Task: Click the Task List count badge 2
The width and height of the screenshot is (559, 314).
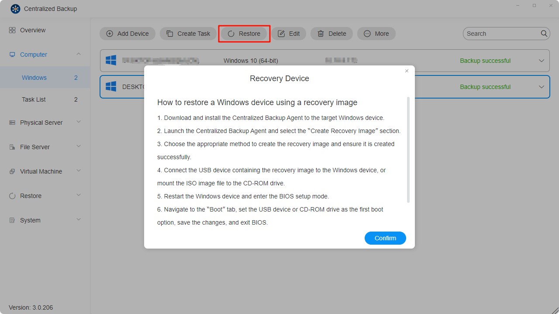Action: pos(76,99)
